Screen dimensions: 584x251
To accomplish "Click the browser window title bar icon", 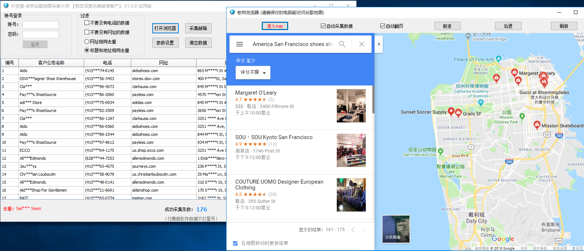I will pos(232,12).
